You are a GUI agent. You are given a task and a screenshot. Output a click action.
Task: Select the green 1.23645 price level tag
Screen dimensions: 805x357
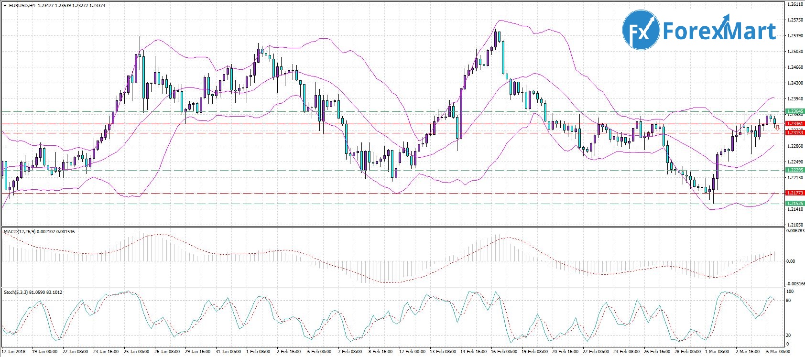coord(795,111)
